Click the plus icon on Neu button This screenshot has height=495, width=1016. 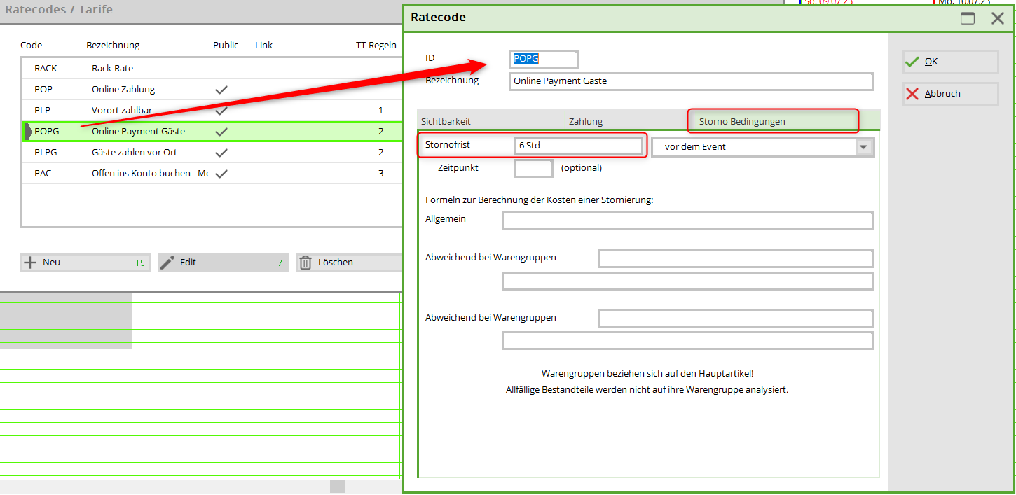(30, 263)
